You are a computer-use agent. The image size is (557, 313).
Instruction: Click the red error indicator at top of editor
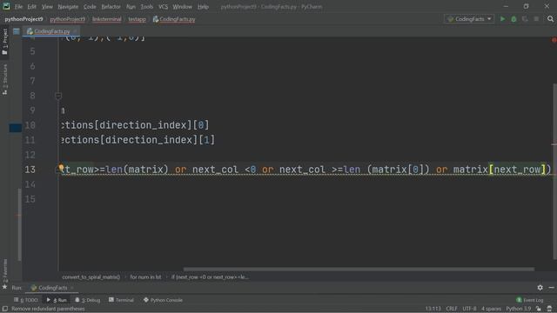[x=554, y=40]
